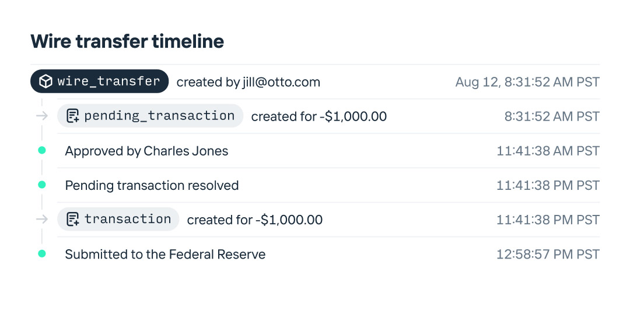Open the pending_transaction badge

[x=150, y=116]
